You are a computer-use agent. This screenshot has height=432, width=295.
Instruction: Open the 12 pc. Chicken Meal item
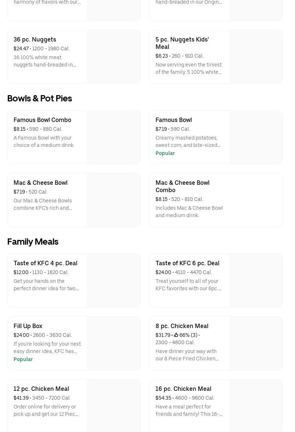click(41, 389)
